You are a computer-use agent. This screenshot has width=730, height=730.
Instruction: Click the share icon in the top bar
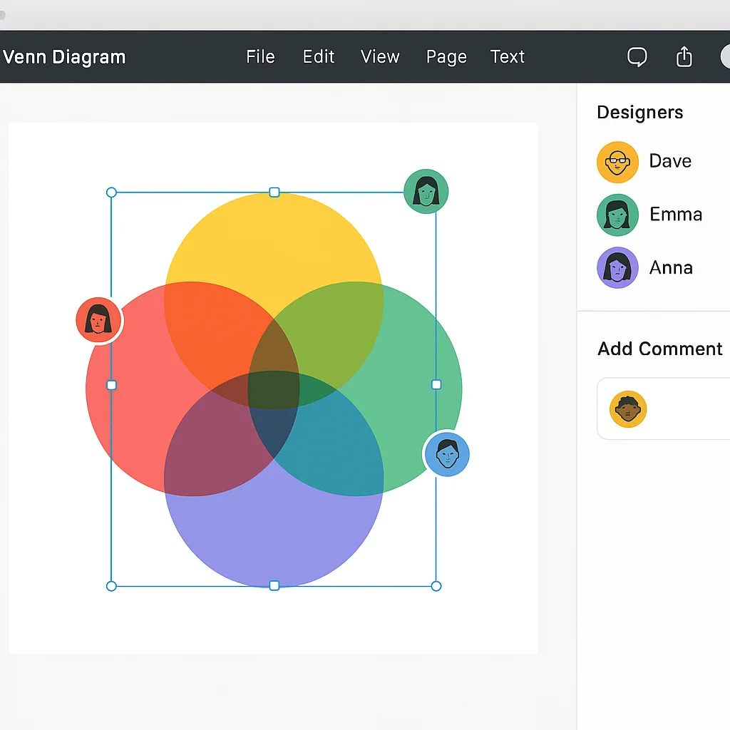(684, 56)
